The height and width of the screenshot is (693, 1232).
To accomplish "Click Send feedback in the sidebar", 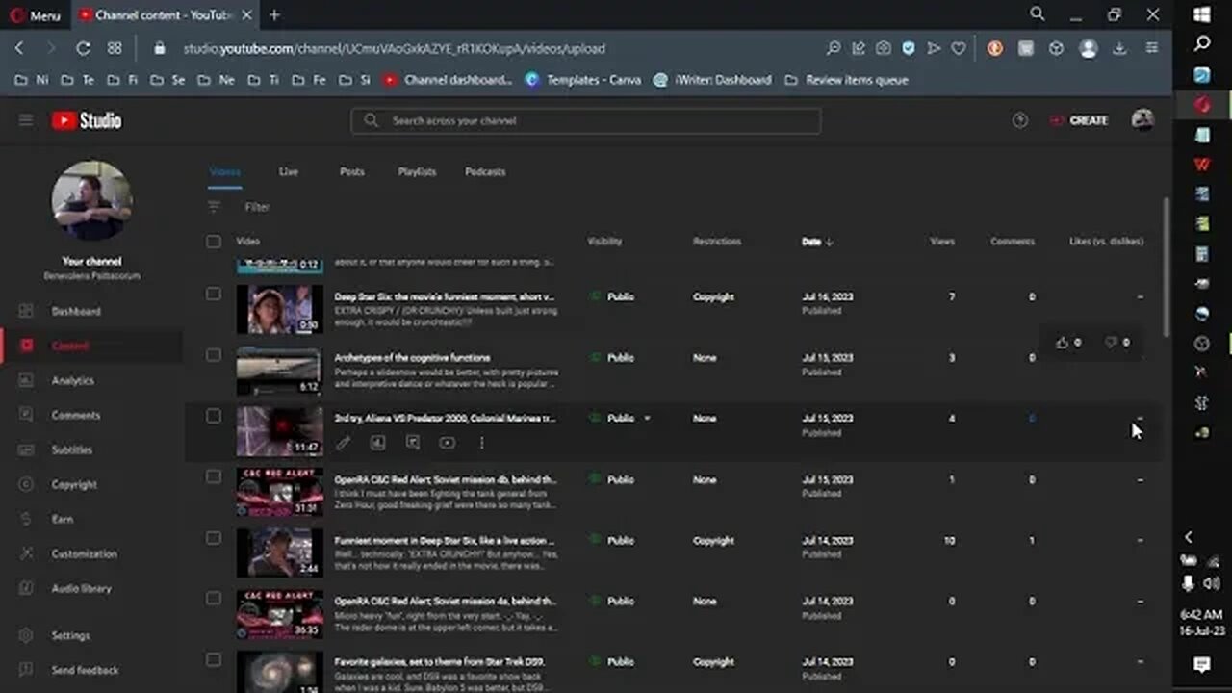I will (85, 670).
